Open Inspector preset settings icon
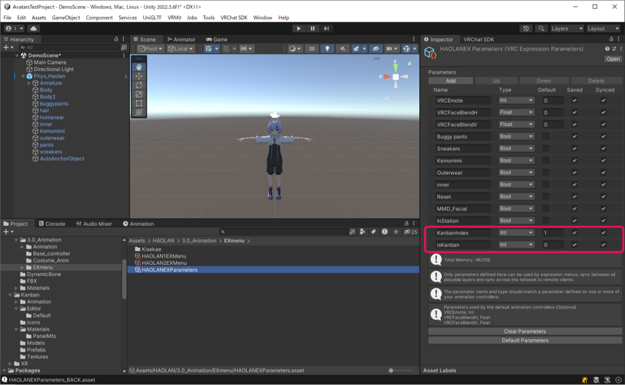The width and height of the screenshot is (625, 385). point(614,49)
